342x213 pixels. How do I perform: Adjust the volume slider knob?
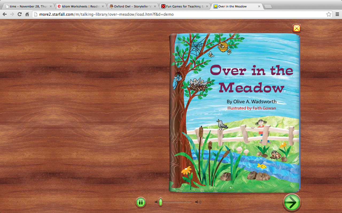(160, 202)
